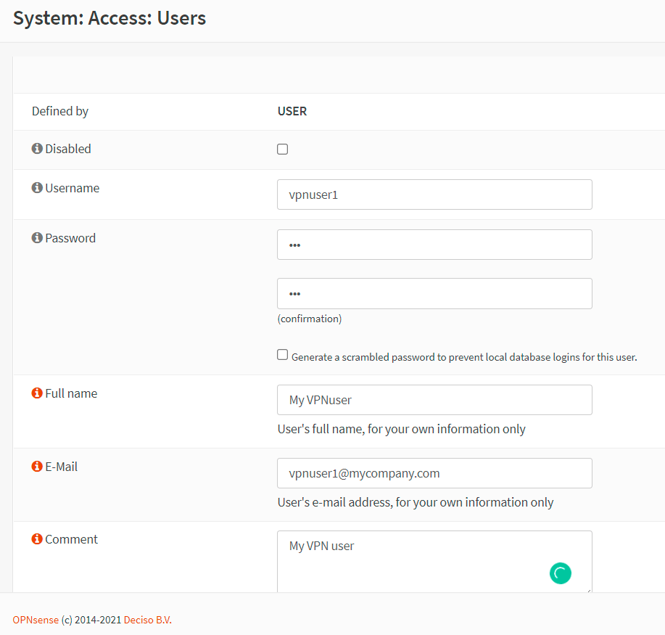Click inside the Comment text area

[434, 561]
